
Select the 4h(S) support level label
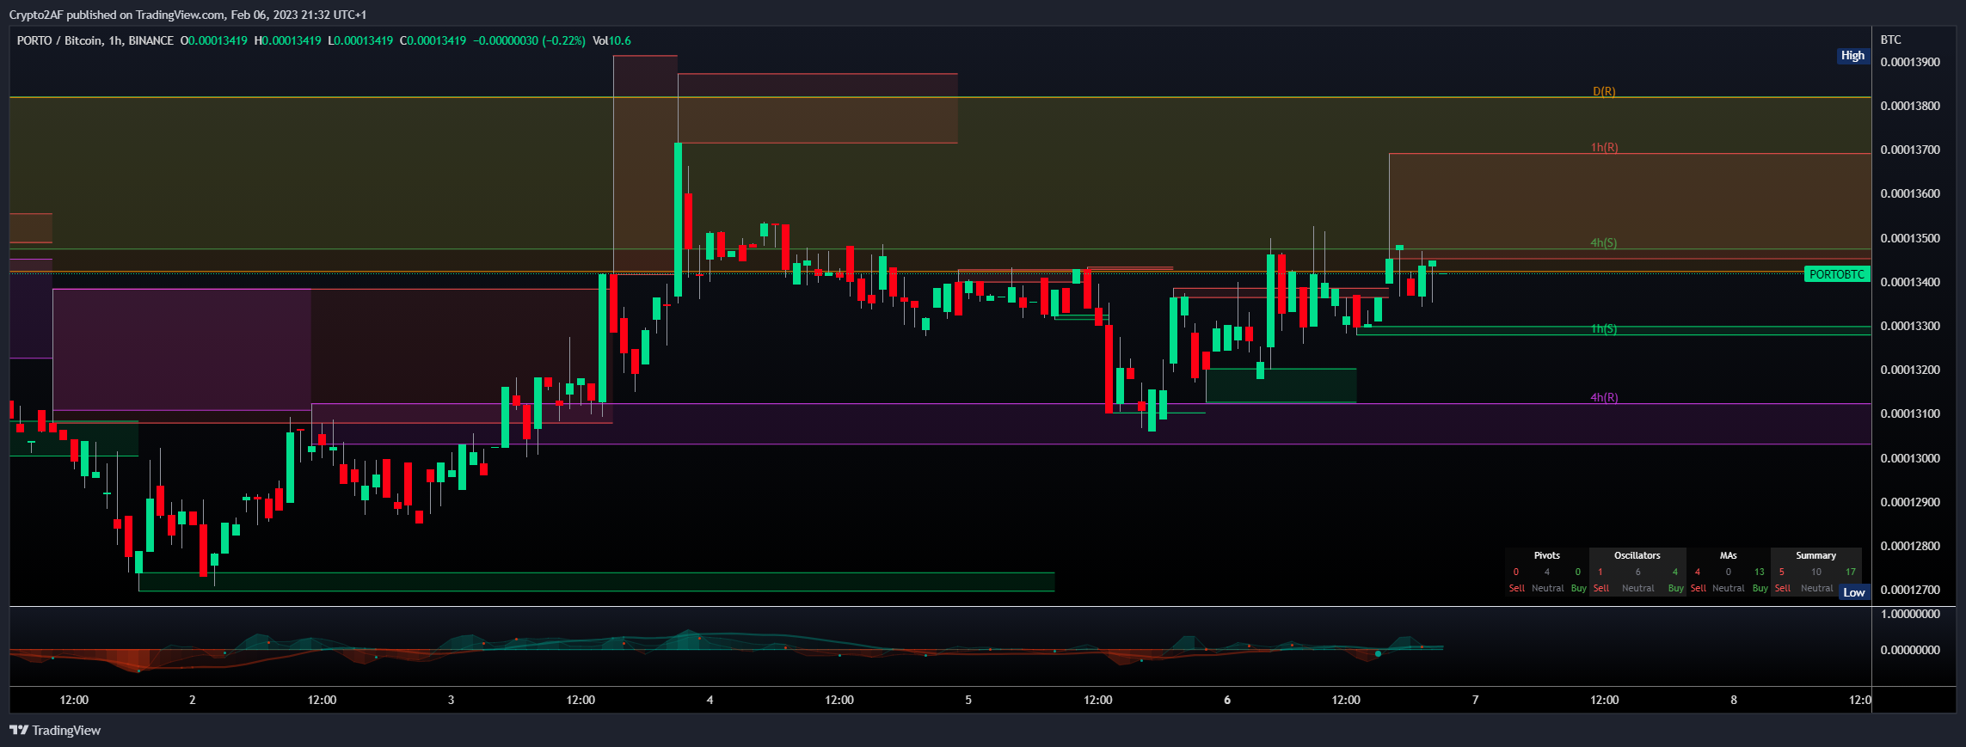1603,243
